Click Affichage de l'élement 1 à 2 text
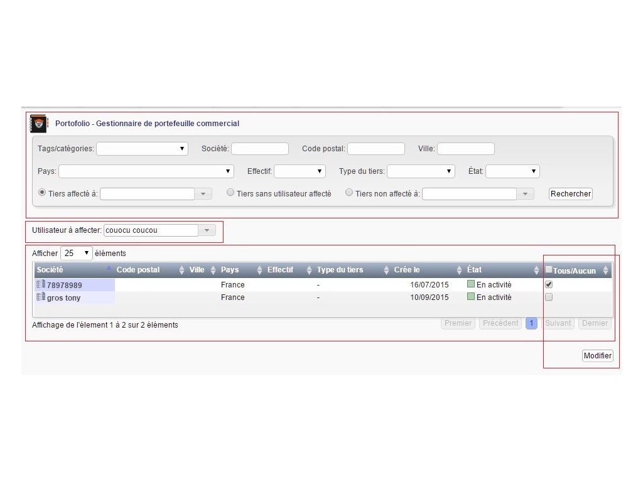This screenshot has height=482, width=643. click(105, 325)
